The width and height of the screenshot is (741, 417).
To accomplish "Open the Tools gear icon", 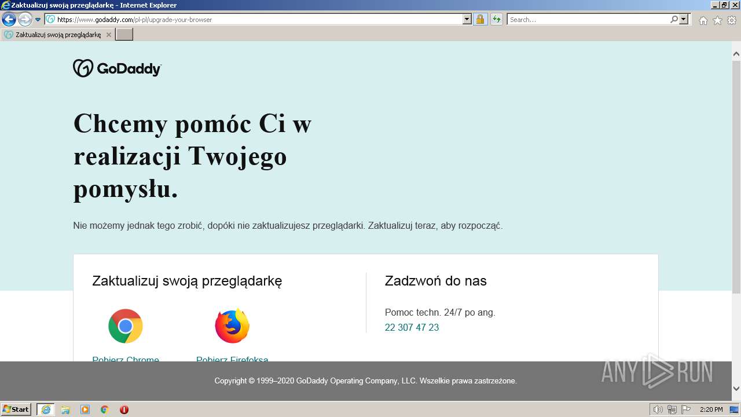I will (x=732, y=20).
